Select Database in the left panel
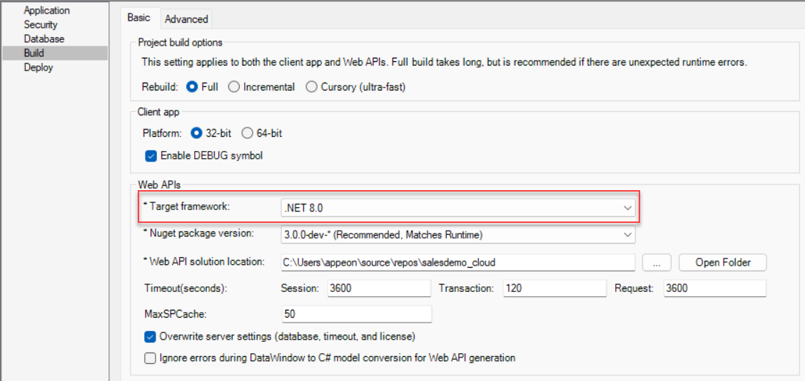Image resolution: width=805 pixels, height=381 pixels. point(44,39)
